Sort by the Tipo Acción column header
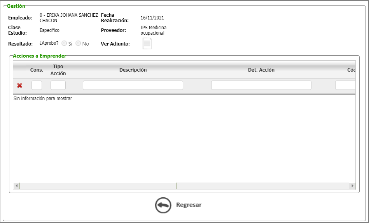This screenshot has height=223, width=369. coord(58,70)
